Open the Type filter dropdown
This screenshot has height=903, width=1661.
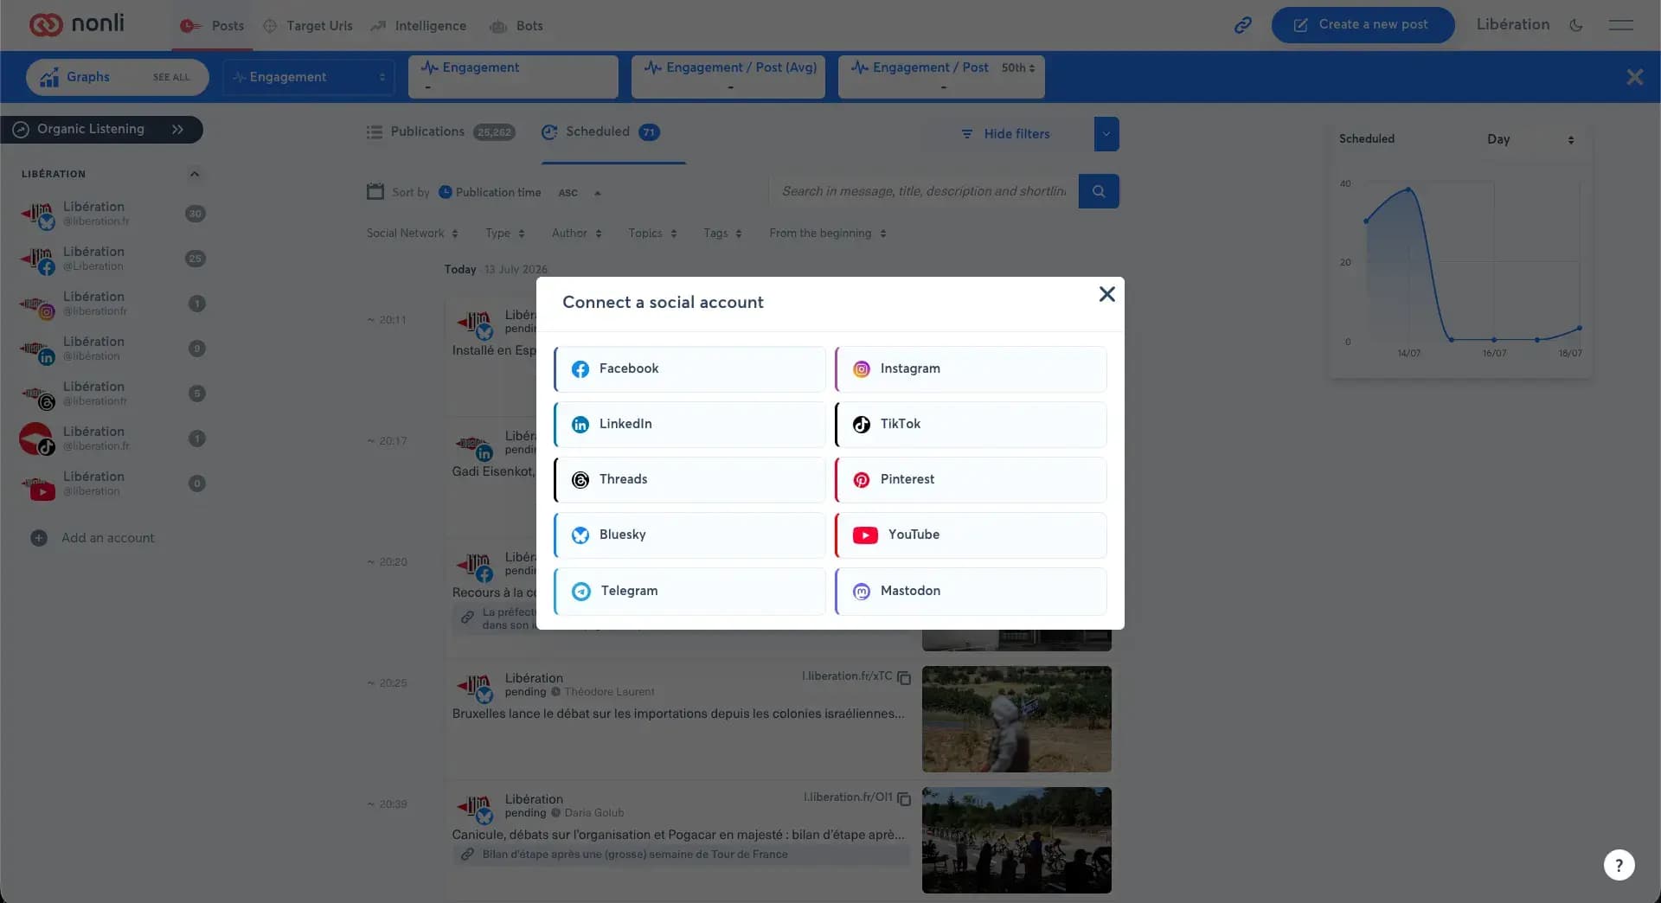click(x=504, y=234)
